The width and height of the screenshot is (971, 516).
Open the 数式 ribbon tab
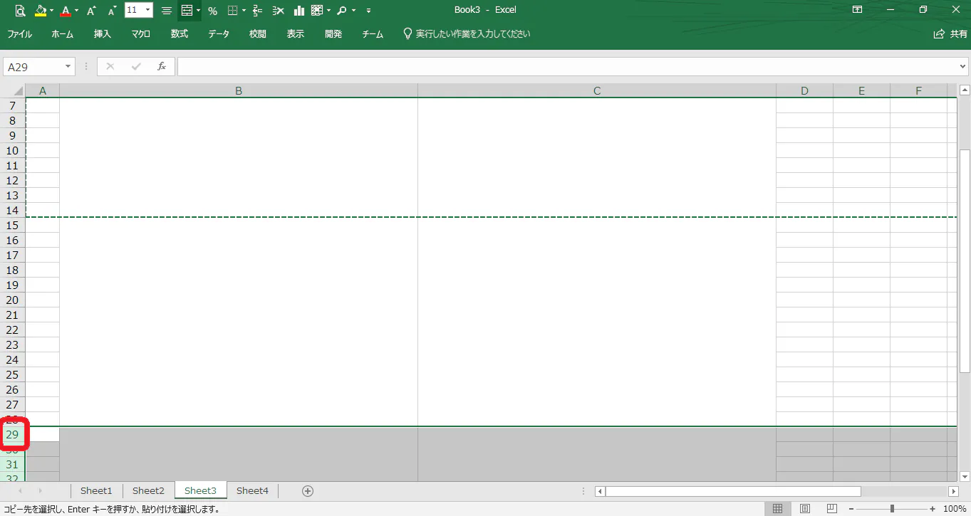tap(180, 34)
